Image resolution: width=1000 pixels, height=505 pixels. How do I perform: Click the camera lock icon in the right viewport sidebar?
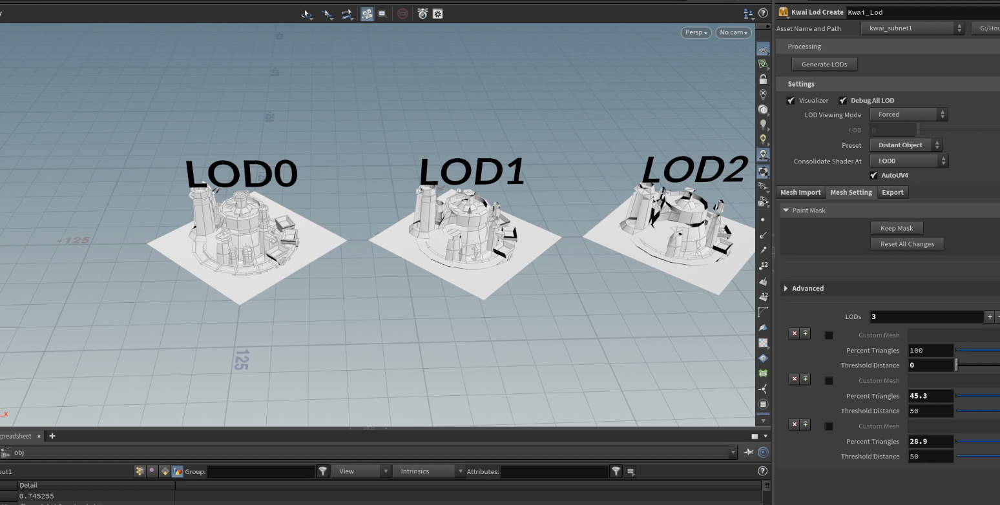764,77
